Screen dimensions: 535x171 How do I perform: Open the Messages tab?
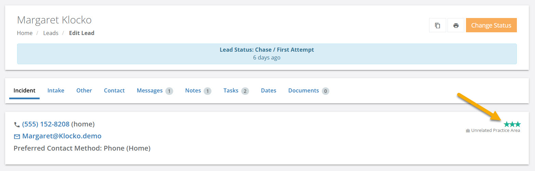coord(155,90)
